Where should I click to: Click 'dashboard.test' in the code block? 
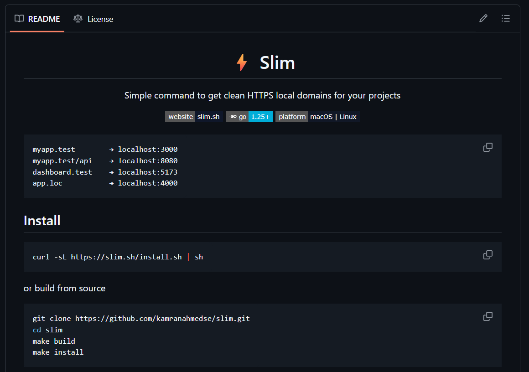[x=62, y=172]
